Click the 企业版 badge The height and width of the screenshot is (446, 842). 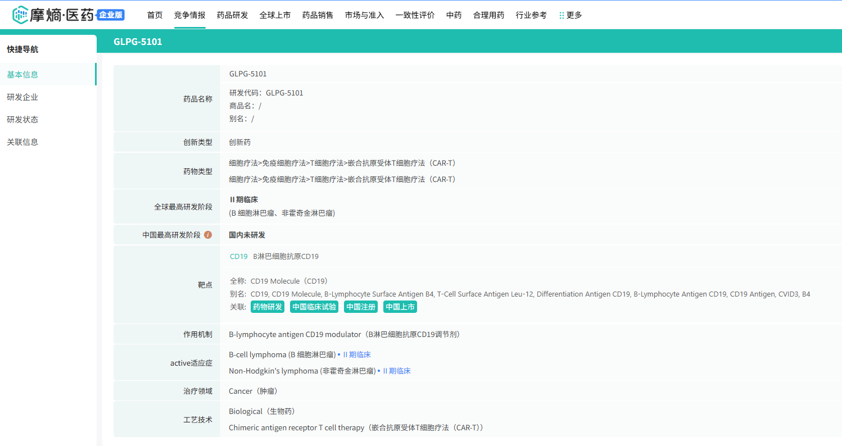[x=111, y=15]
